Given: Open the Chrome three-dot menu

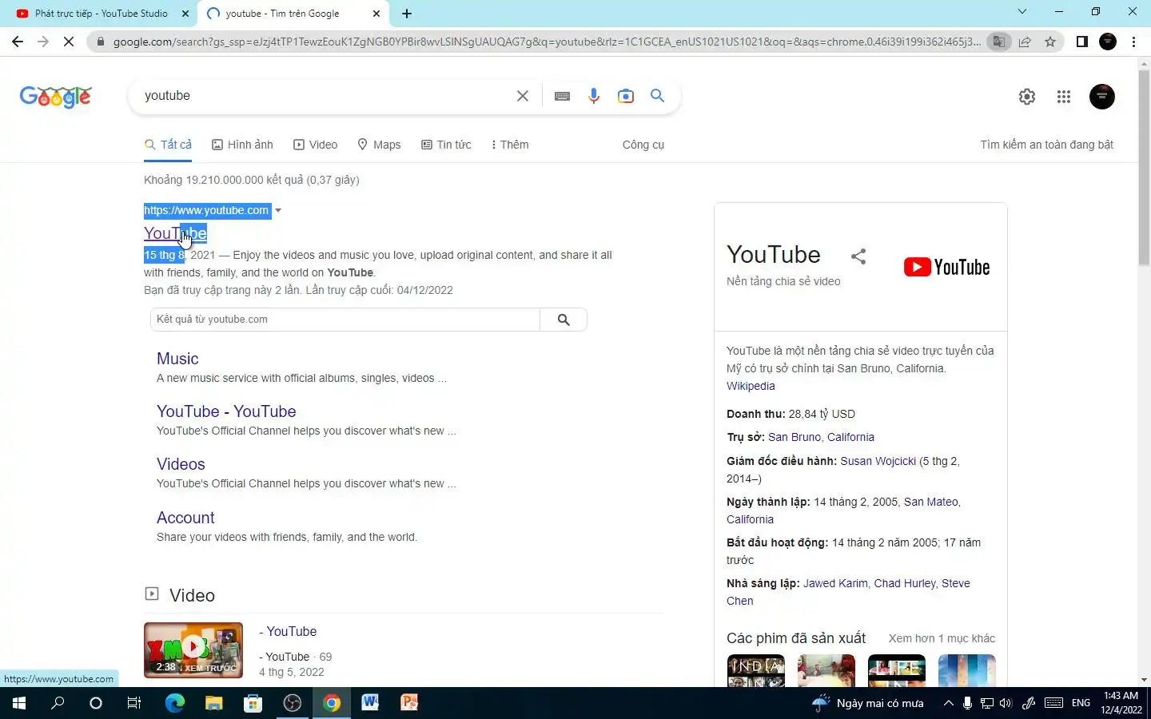Looking at the screenshot, I should point(1134,42).
